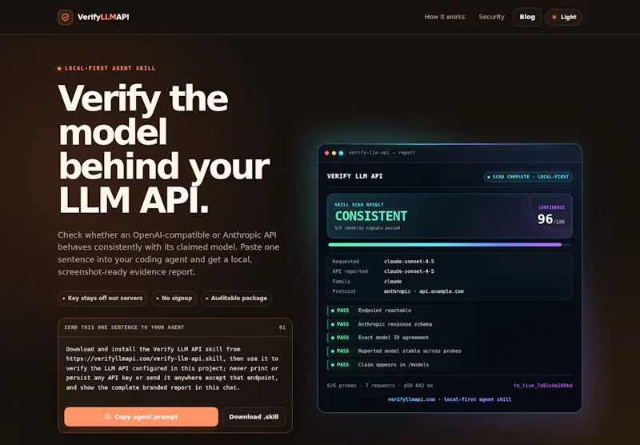Click the description paragraph about OpenAI-compatible API
Viewport: 640px width, 445px height.
pos(169,253)
